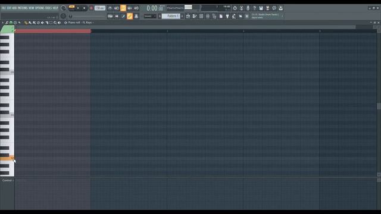Viewport: 381px width, 214px height.
Task: Click the knob next to the HELP menu
Action: (63, 8)
